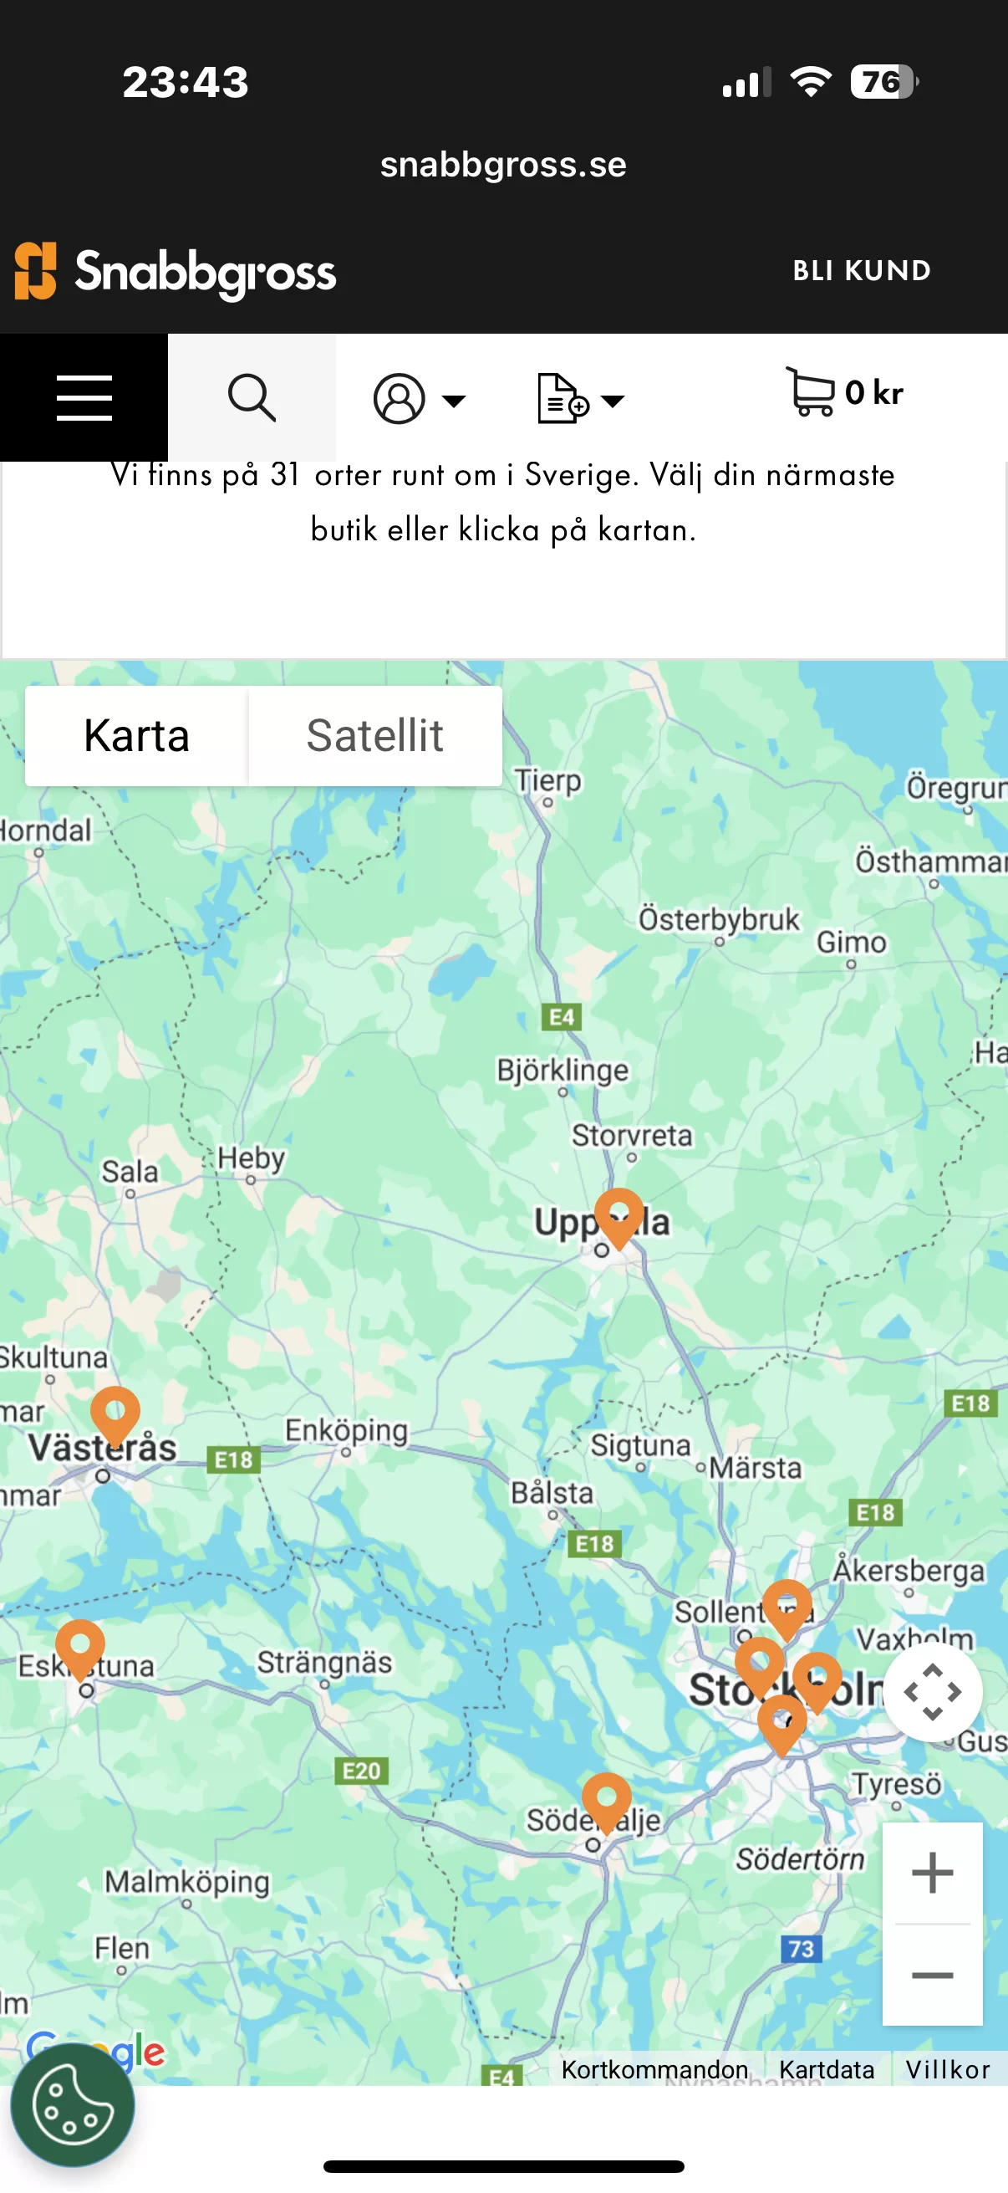
Task: Zoom in the map with plus
Action: click(x=932, y=1873)
